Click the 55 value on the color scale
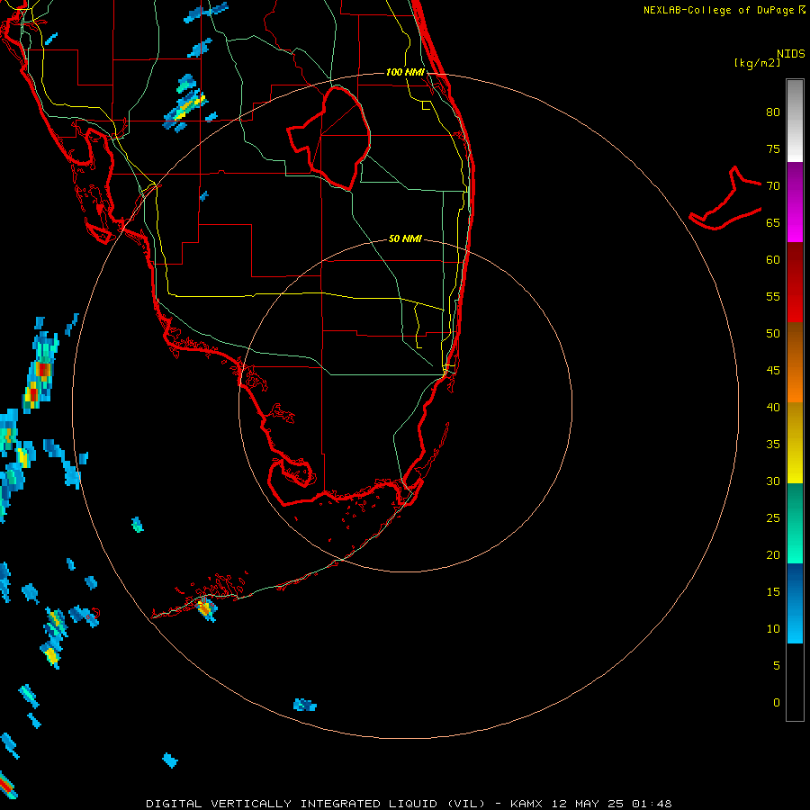The width and height of the screenshot is (810, 810). coord(773,296)
